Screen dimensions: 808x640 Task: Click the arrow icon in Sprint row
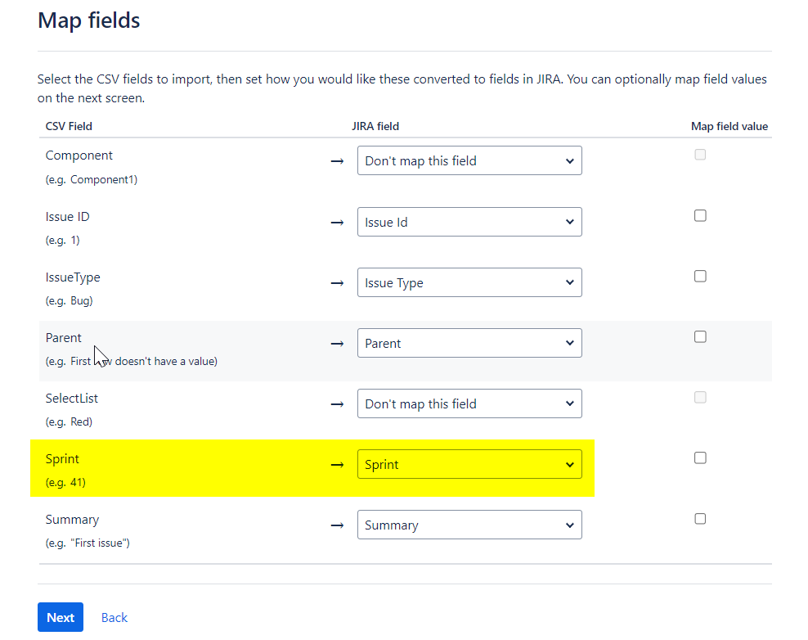point(337,464)
